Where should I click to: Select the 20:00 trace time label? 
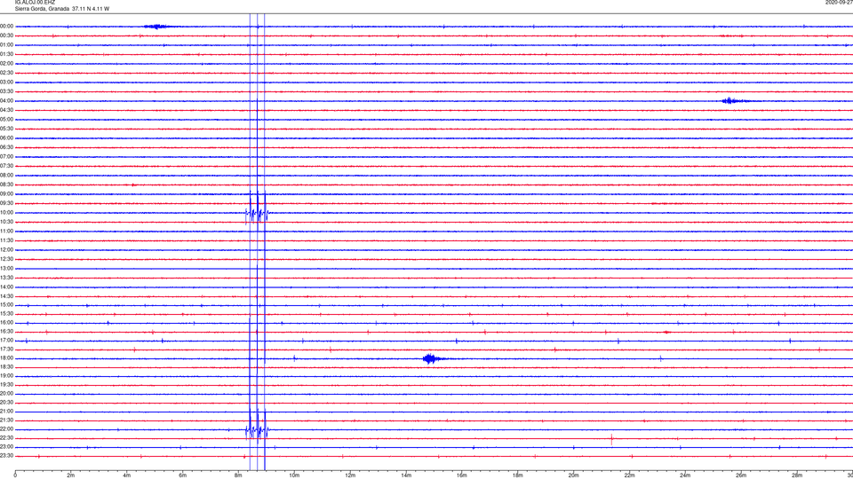click(7, 394)
